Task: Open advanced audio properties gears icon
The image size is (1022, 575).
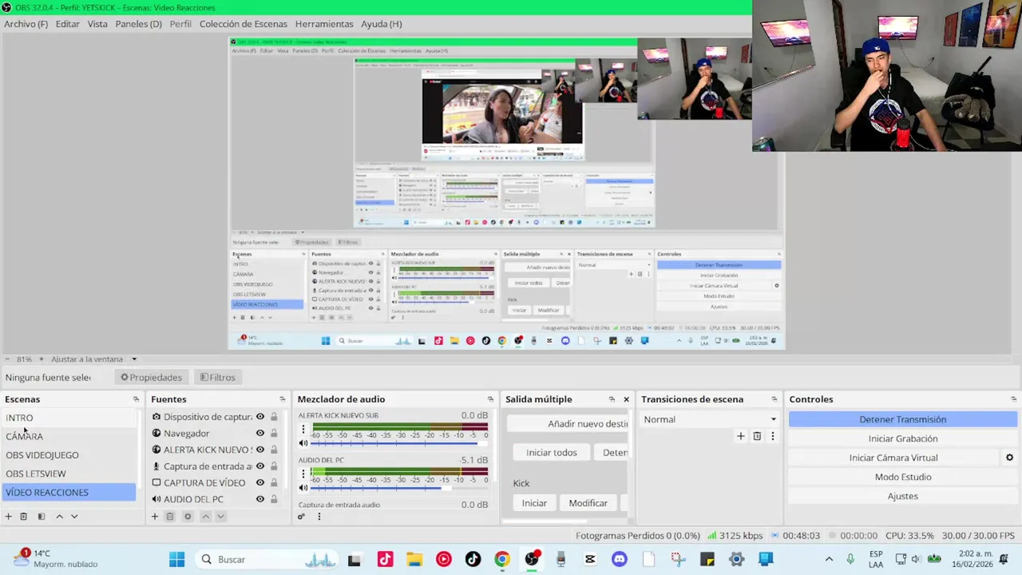Action: pos(302,517)
